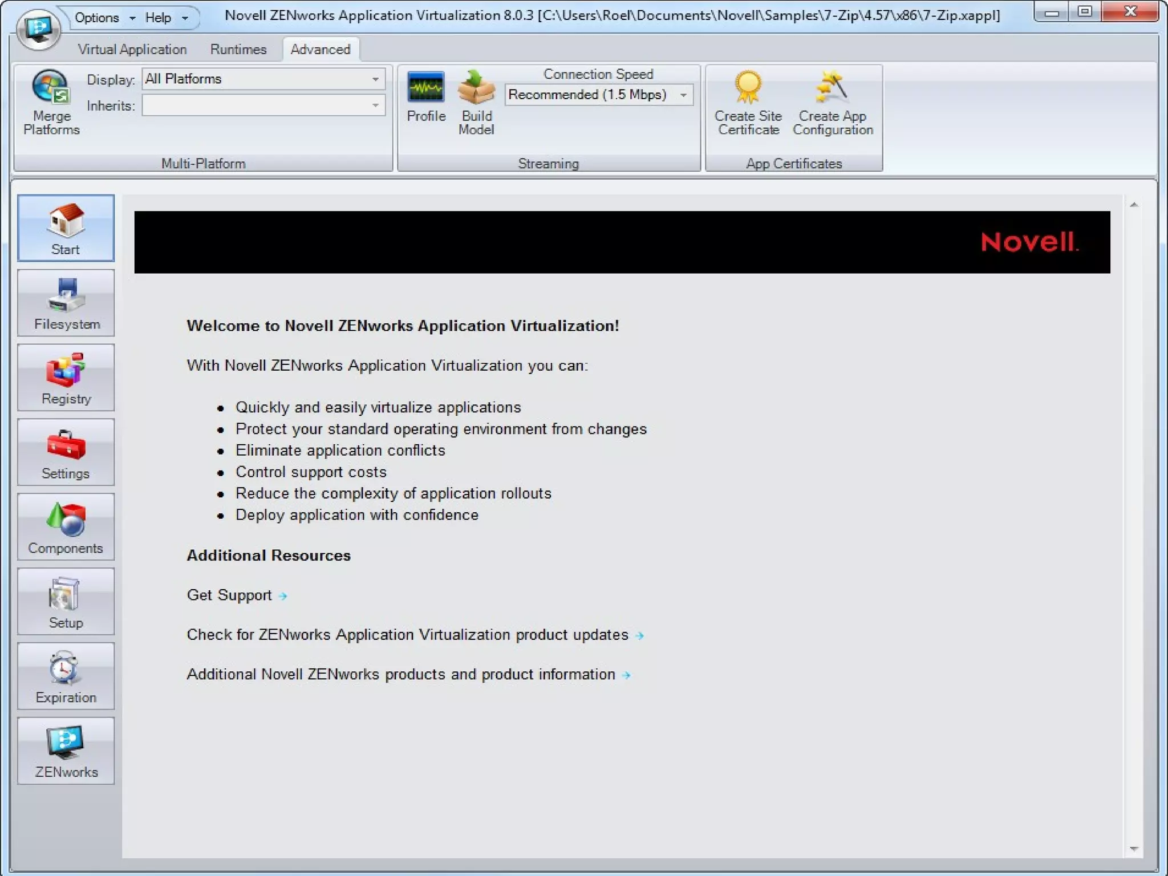Click Create Site Certificate icon
Screen dimensions: 1168x876
coord(748,103)
